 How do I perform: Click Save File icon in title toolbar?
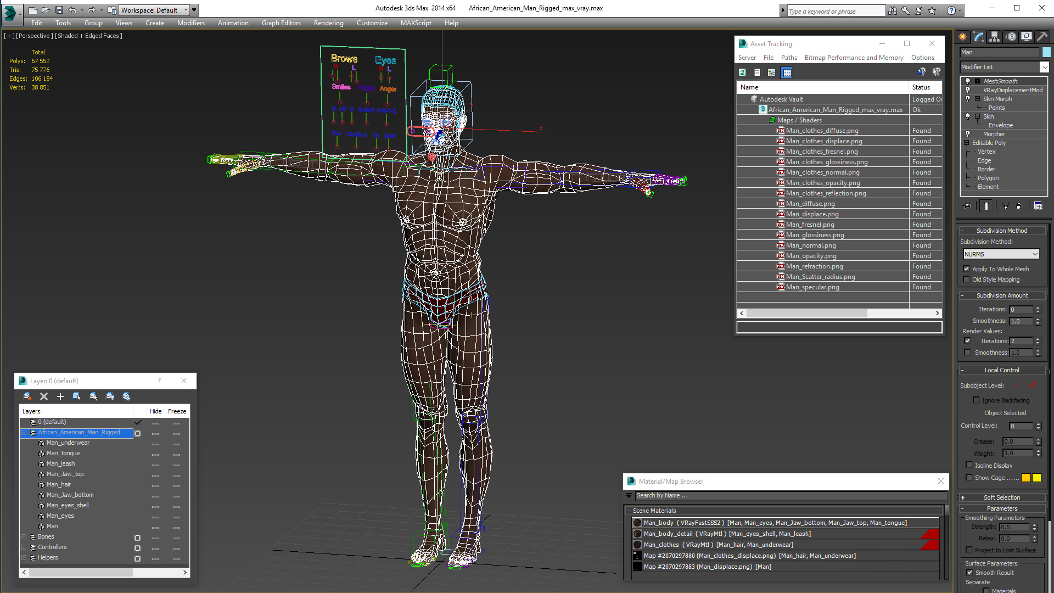[59, 10]
